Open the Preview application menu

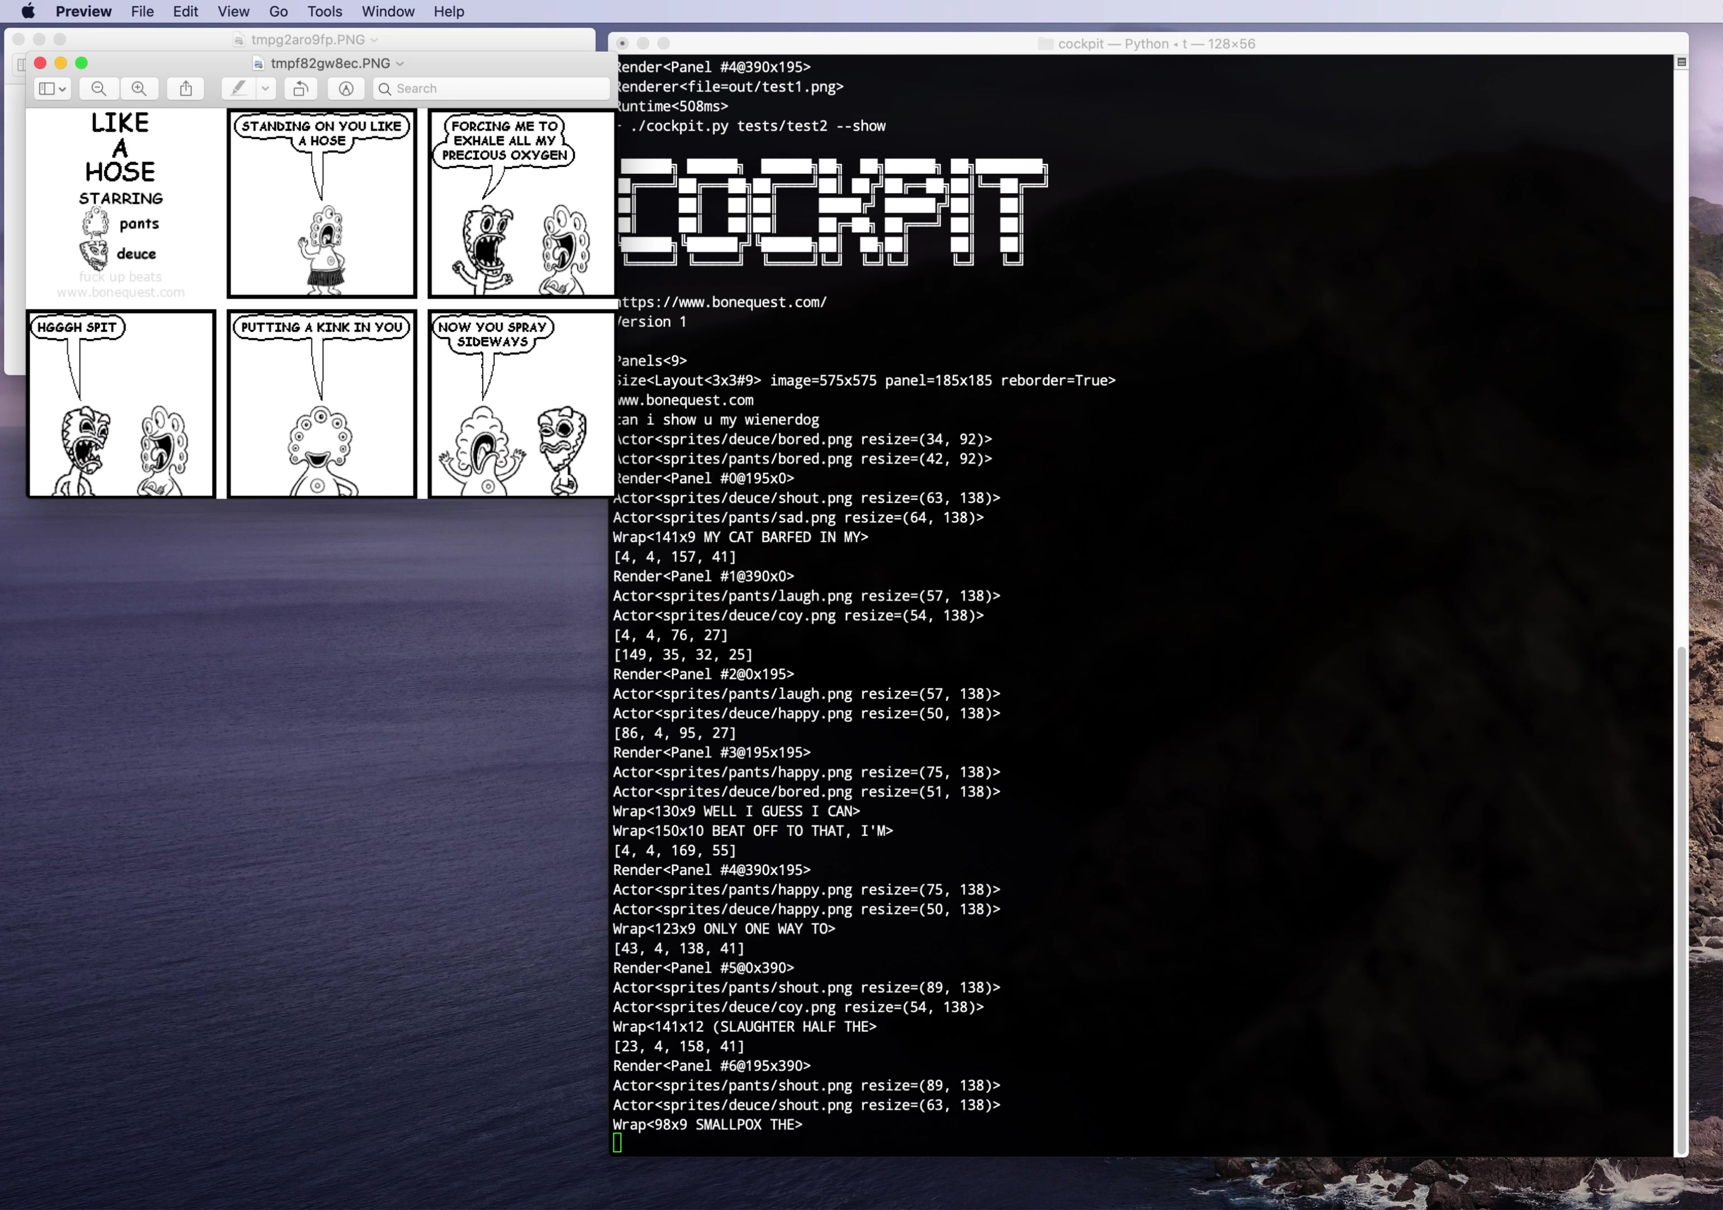click(83, 11)
